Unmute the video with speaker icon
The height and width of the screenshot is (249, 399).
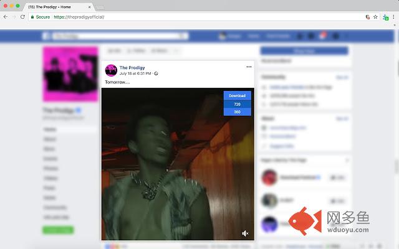coord(245,233)
